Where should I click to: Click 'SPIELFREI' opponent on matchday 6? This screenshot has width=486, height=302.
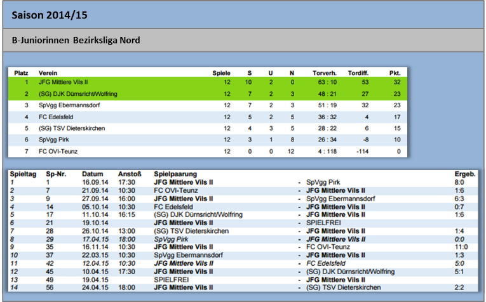point(323,223)
